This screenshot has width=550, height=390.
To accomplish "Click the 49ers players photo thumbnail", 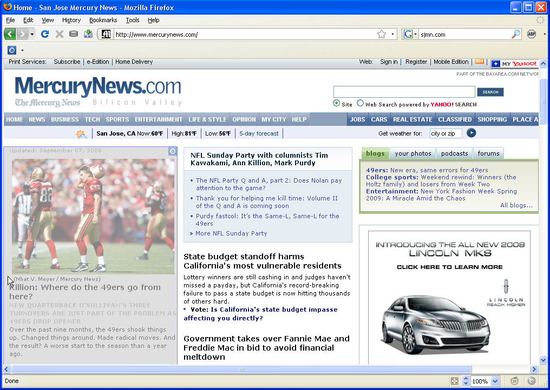I will tap(93, 217).
